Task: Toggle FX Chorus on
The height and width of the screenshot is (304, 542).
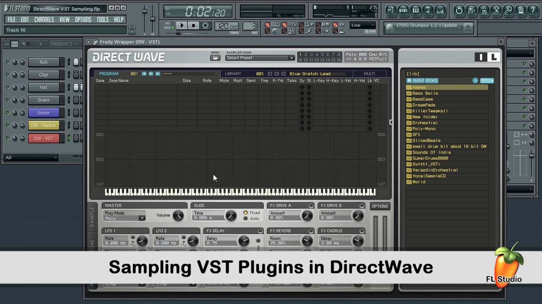Action: [362, 231]
